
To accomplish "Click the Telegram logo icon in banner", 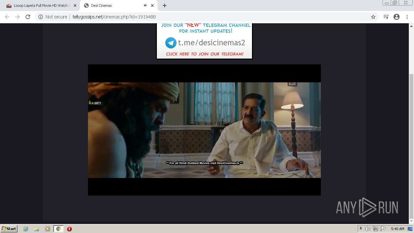I will 171,43.
